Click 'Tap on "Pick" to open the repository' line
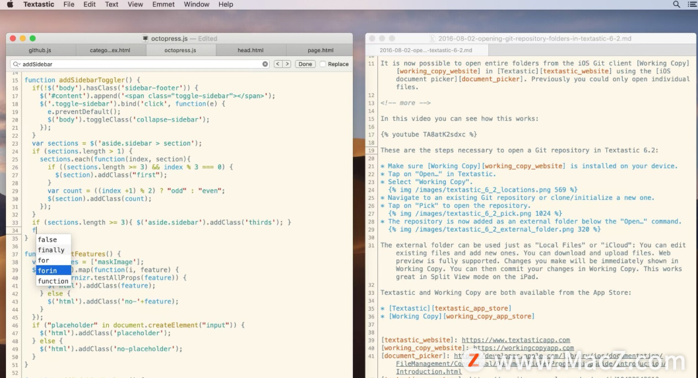Screen dimensions: 698x378 point(455,206)
